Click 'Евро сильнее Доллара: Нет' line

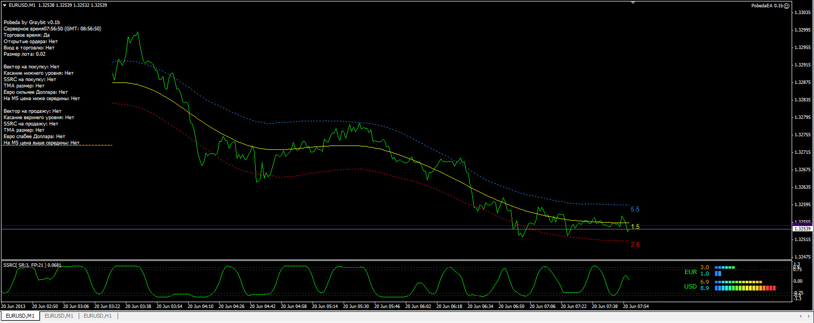(x=36, y=92)
